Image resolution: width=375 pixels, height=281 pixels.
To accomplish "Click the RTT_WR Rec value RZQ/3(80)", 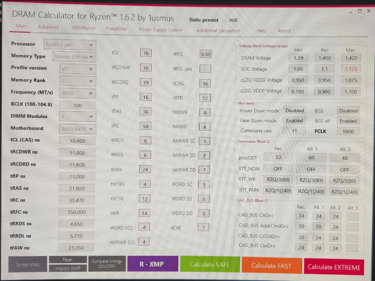I will click(x=278, y=179).
